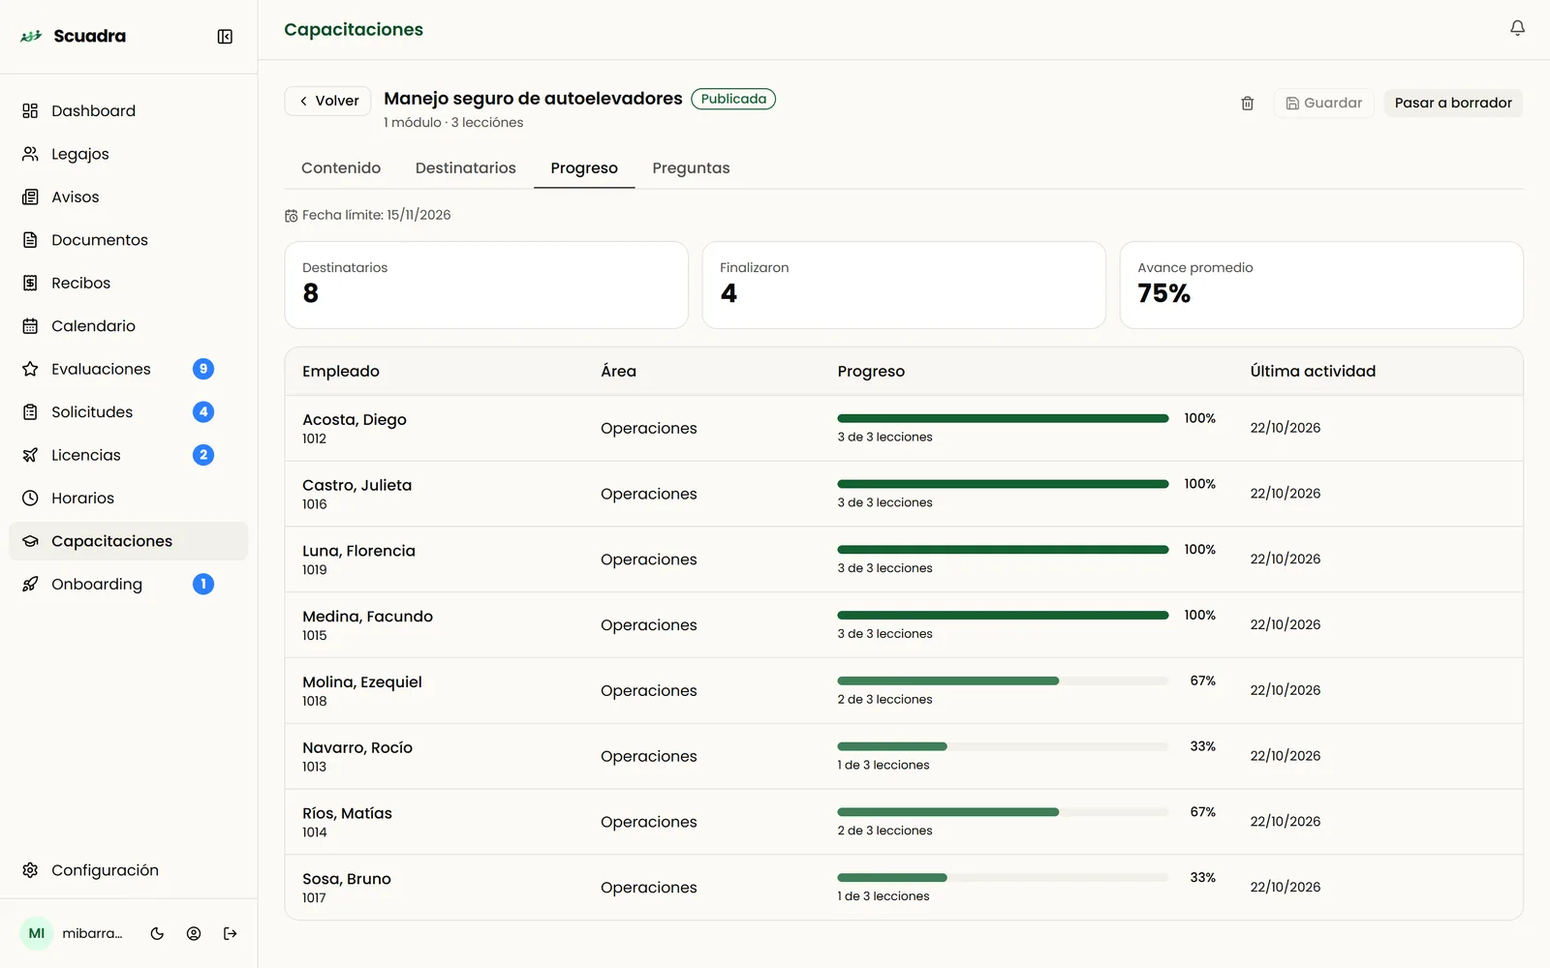1550x968 pixels.
Task: Click Acosta, Diego progress bar
Action: click(1003, 418)
